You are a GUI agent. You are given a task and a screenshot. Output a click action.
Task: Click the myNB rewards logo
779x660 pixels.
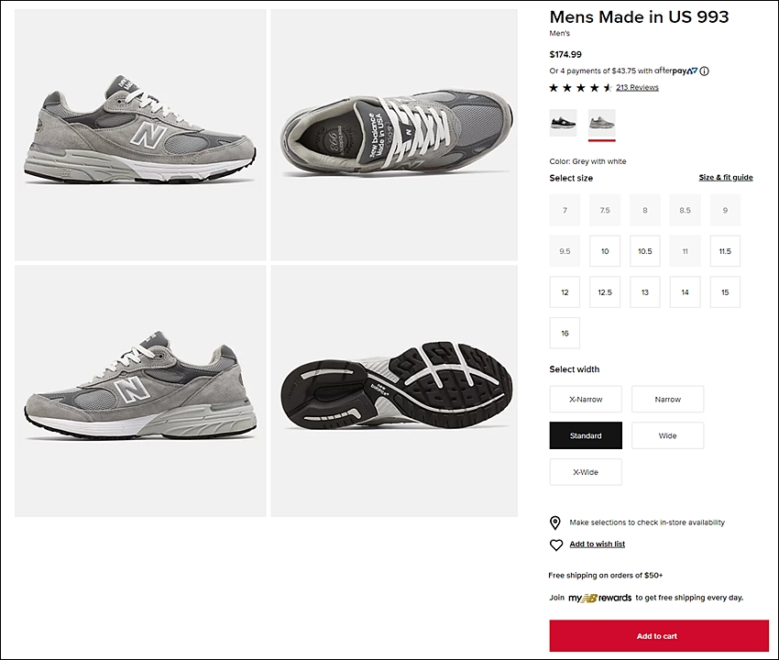[x=599, y=598]
